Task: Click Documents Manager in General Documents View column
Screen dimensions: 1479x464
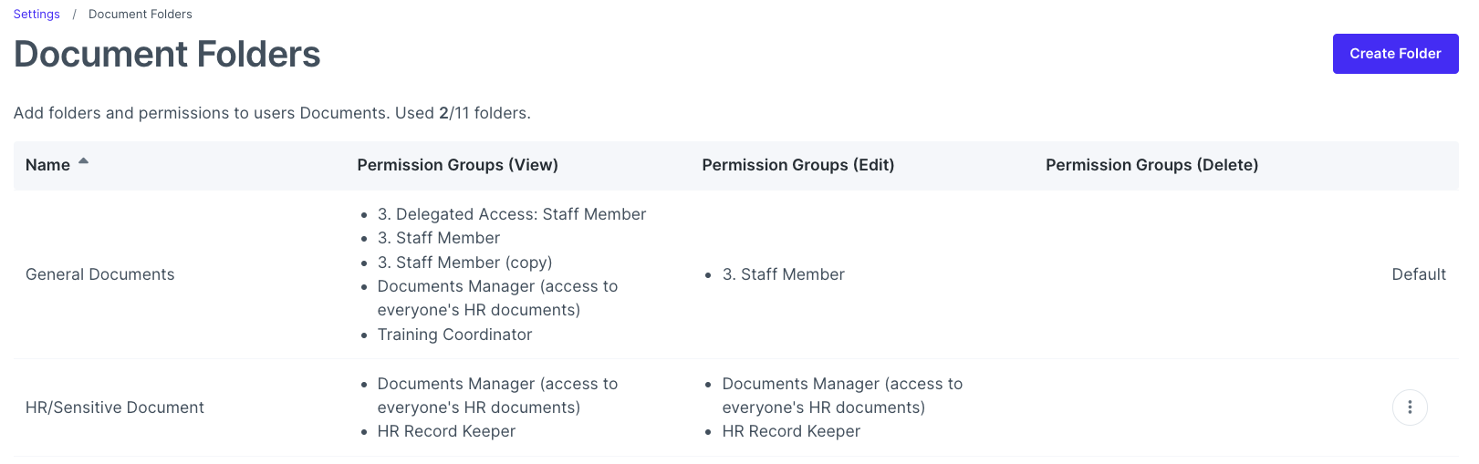Action: 497,298
